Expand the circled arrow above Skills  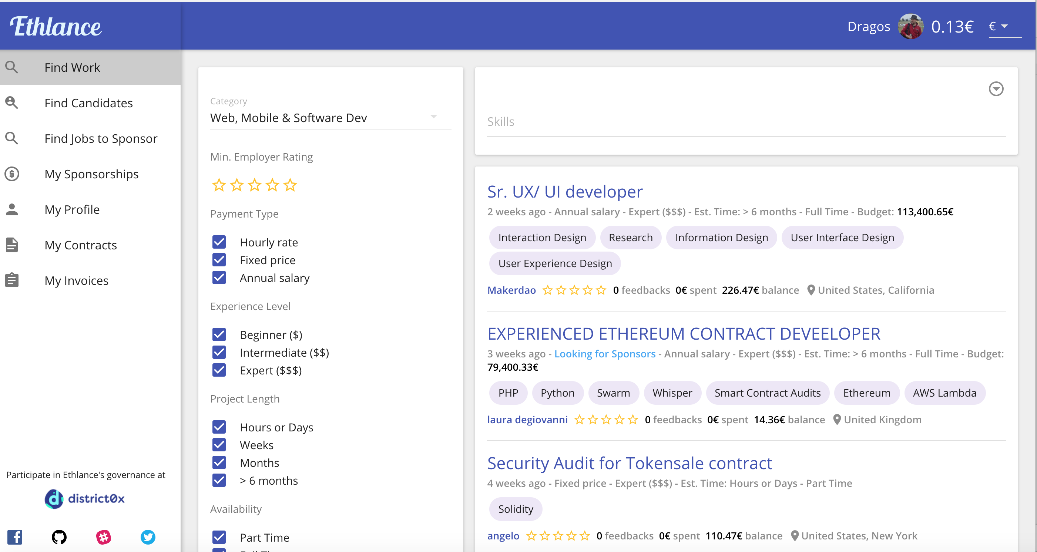click(x=996, y=89)
